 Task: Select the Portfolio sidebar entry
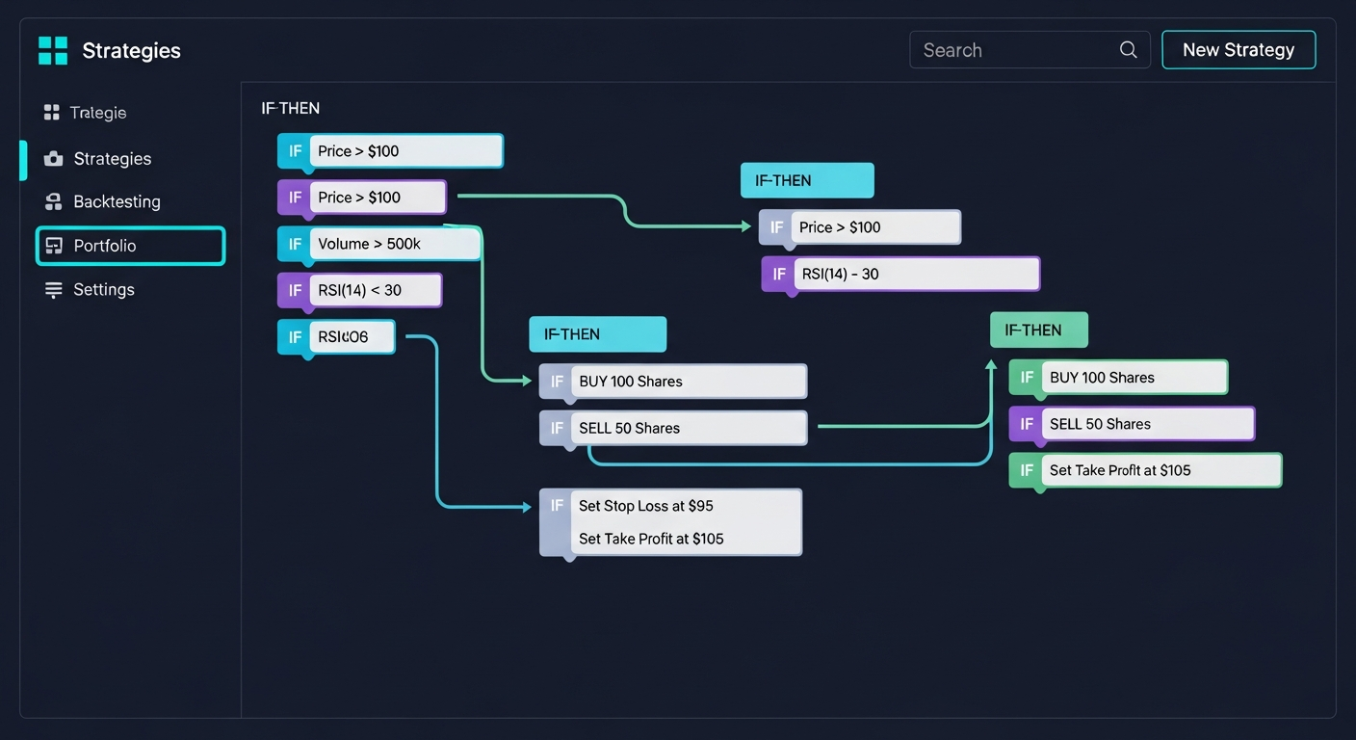coord(130,246)
